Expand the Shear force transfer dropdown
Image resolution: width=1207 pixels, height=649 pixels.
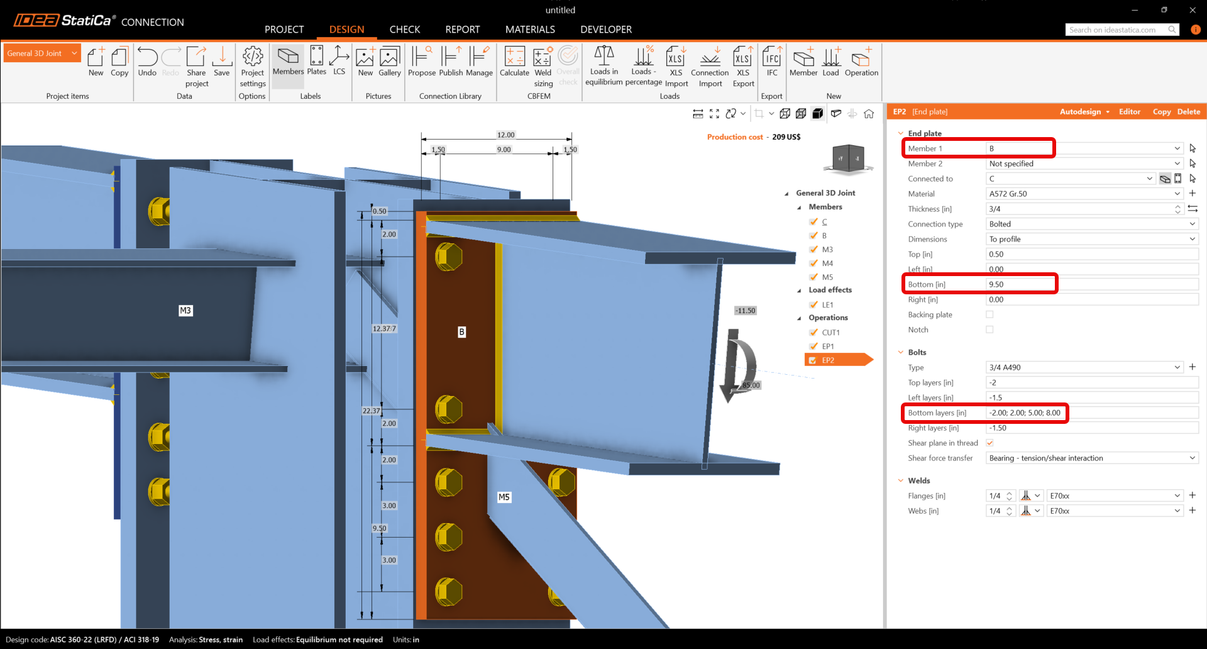[x=1091, y=458]
